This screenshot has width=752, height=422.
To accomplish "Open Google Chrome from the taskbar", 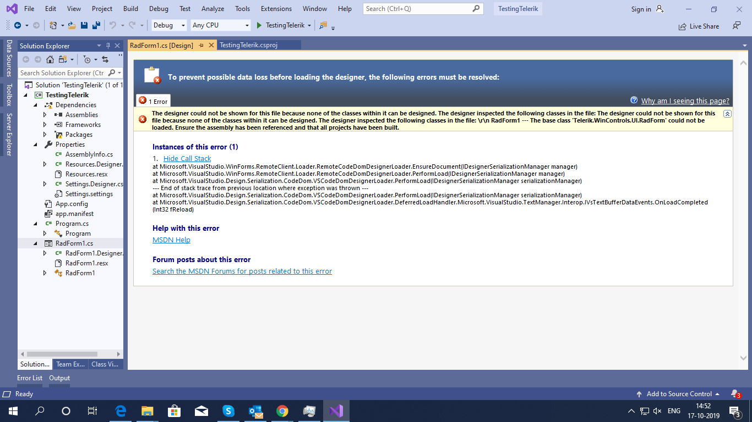I will point(282,411).
